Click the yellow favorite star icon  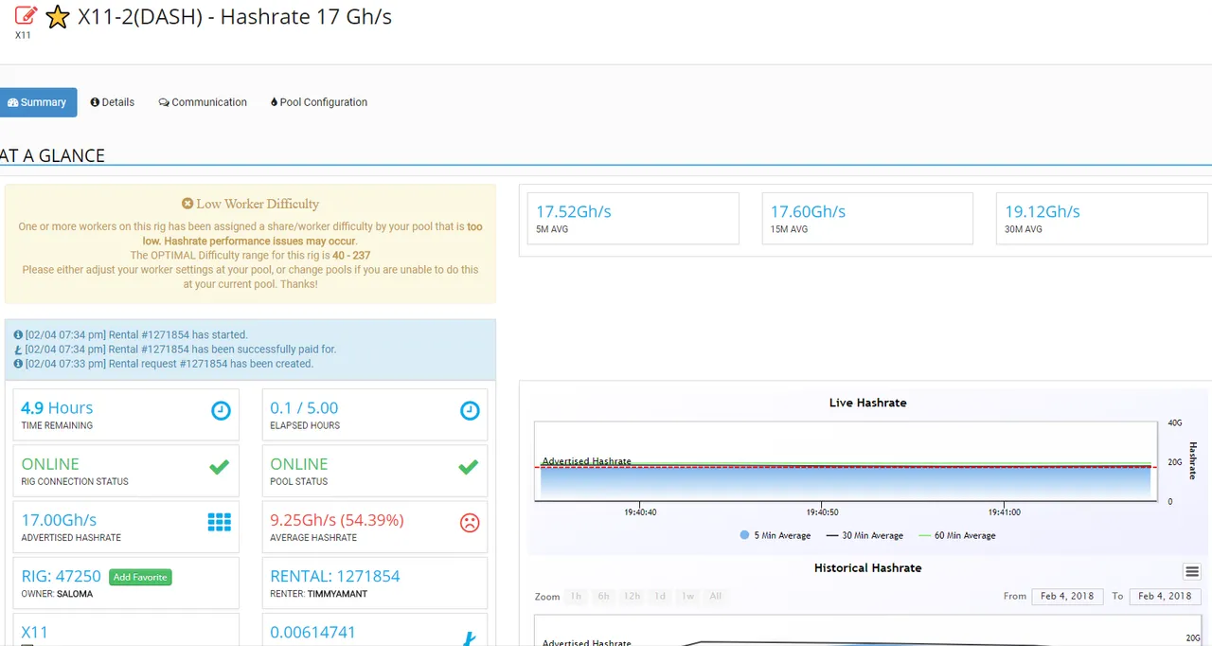coord(58,17)
